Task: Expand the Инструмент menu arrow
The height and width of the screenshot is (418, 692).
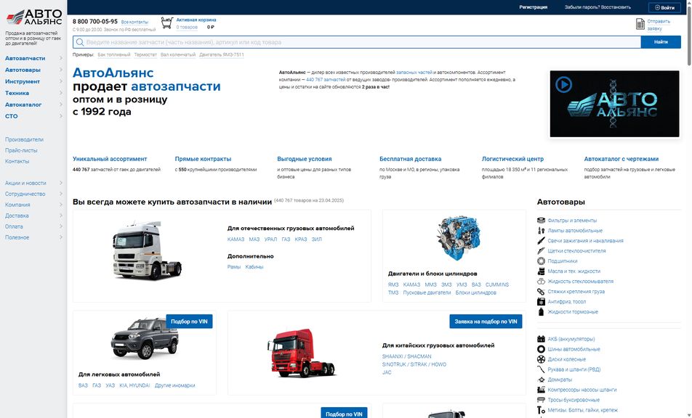Action: (x=61, y=81)
